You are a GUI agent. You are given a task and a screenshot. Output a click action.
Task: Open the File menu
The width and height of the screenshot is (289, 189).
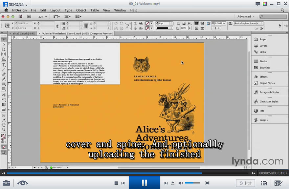click(33, 10)
